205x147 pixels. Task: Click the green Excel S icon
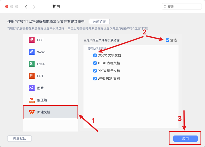coord(32,64)
